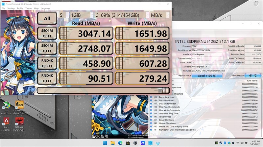The width and height of the screenshot is (263, 147).
Task: Open MSI Afterburner desktop shortcut
Action: [6, 108]
